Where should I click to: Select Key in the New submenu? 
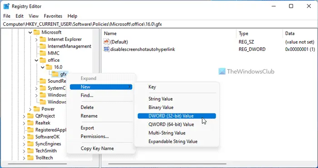pos(177,87)
